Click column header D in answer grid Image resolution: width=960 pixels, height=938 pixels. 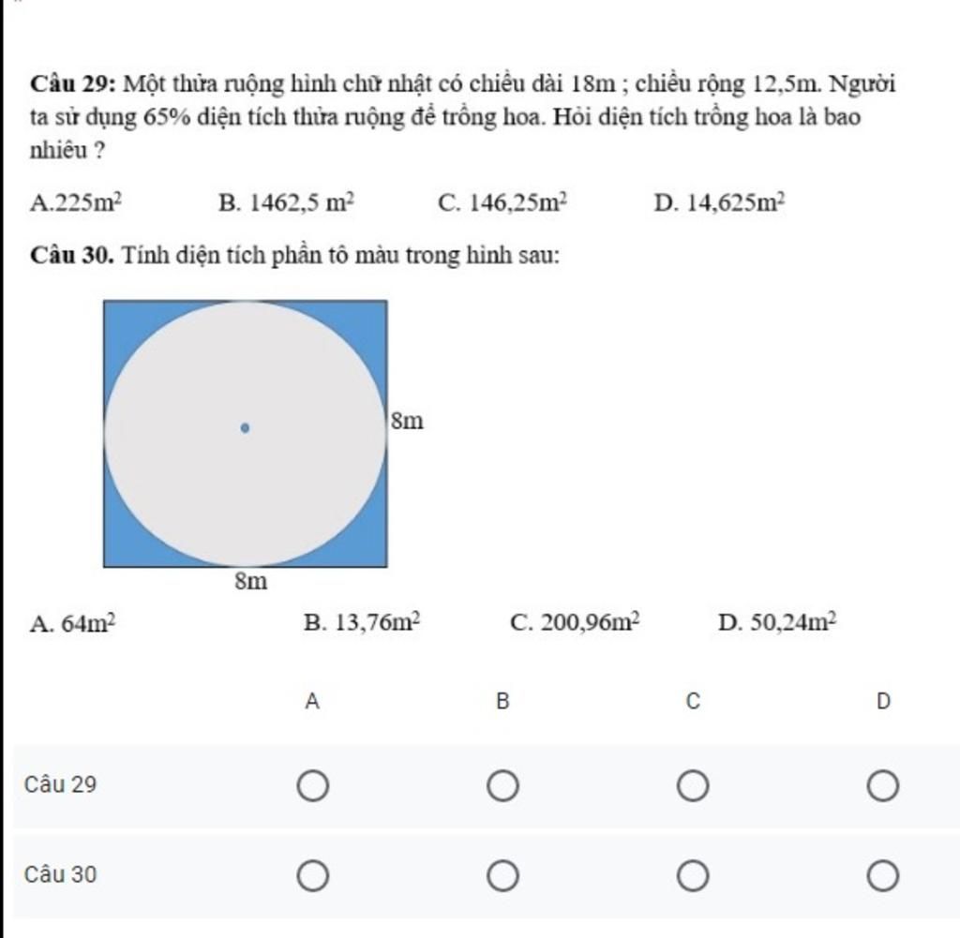[882, 701]
